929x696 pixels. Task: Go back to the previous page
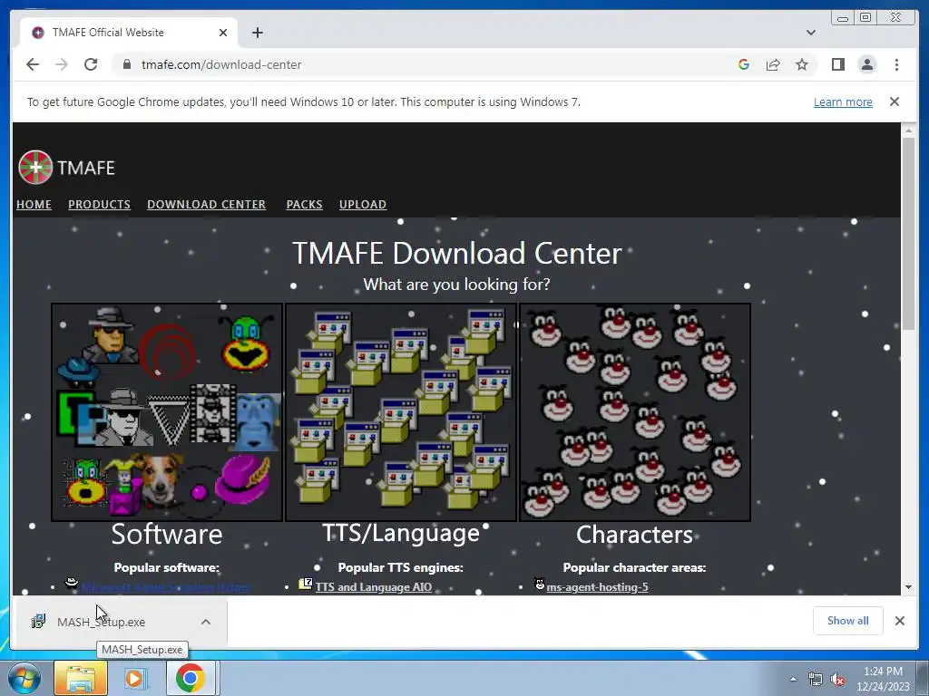(33, 64)
